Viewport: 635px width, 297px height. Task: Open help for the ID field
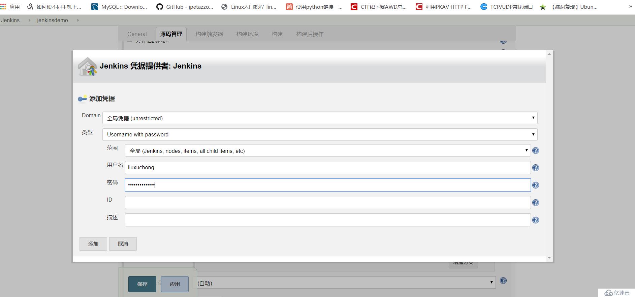coord(536,203)
